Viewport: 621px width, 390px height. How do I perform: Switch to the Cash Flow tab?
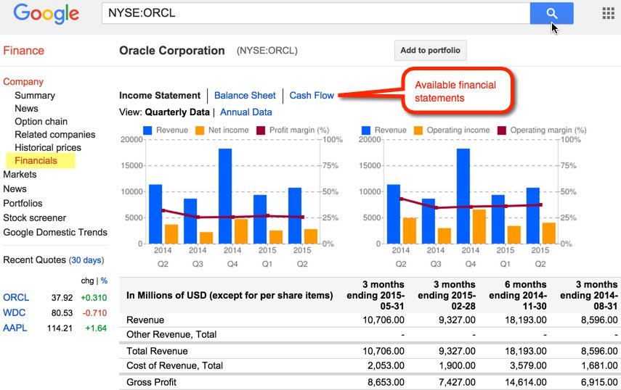tap(312, 96)
